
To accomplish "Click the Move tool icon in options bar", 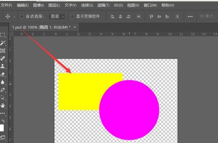I will [8, 16].
